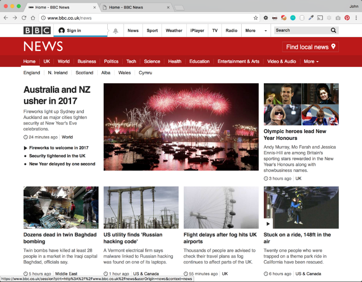The image size is (362, 282).
Task: Click the Baghdad bombing story thumbnail
Action: (x=61, y=207)
